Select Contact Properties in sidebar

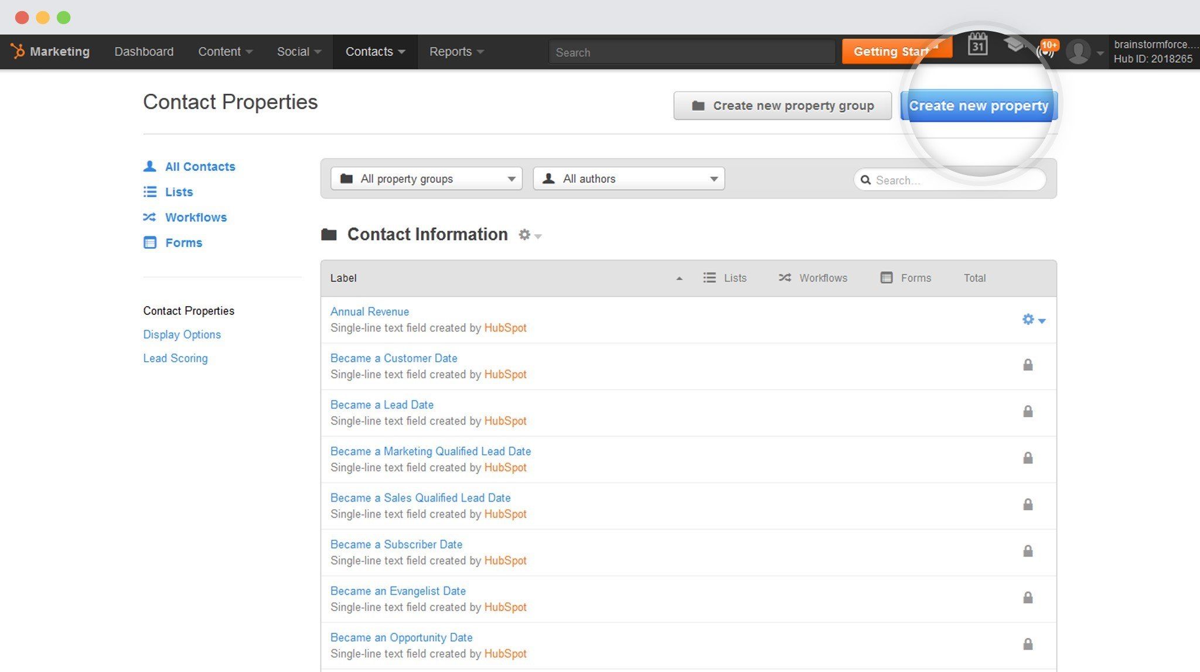click(189, 311)
